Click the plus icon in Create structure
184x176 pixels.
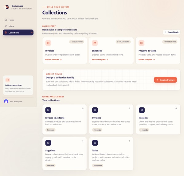pos(158,80)
